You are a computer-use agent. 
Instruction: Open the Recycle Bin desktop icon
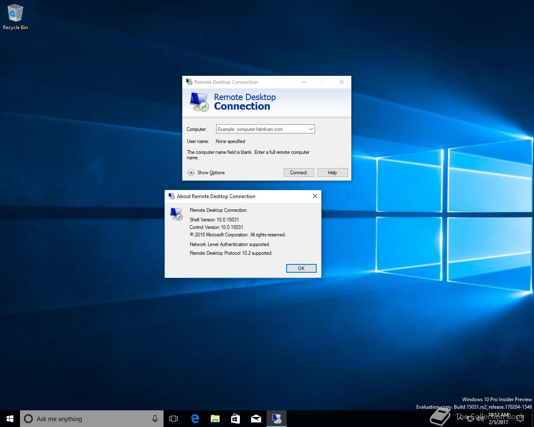point(15,17)
